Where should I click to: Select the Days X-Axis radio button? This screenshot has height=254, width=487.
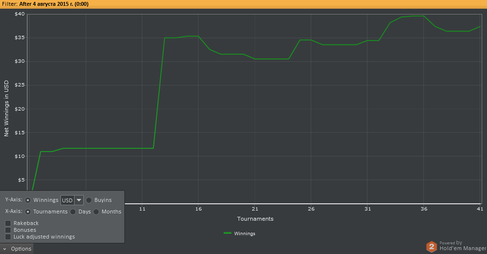(x=73, y=212)
